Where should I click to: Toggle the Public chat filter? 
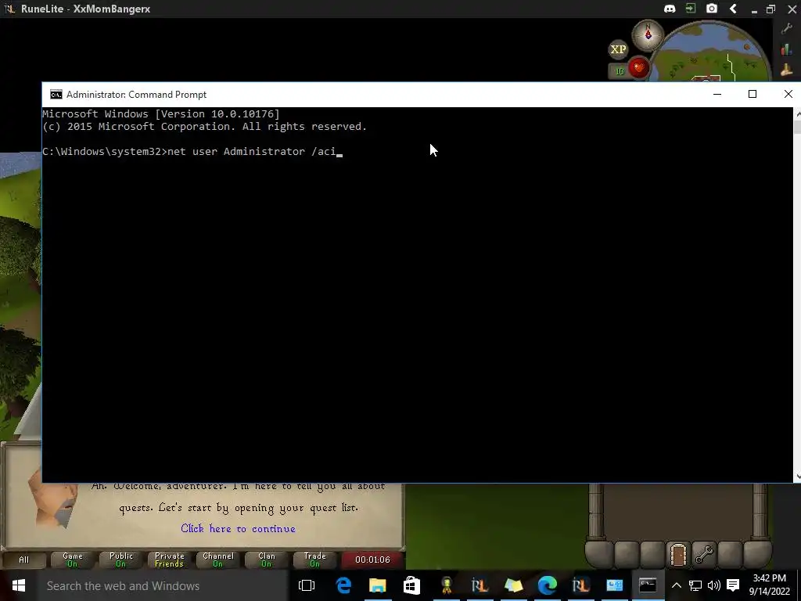click(x=121, y=560)
